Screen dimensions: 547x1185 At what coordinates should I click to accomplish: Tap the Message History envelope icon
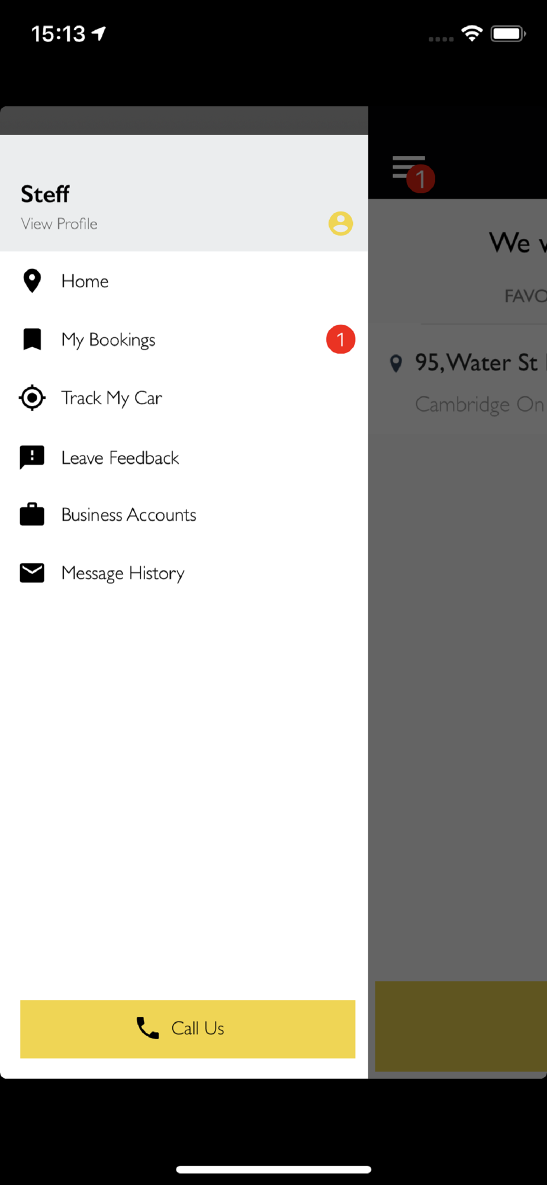(x=32, y=573)
